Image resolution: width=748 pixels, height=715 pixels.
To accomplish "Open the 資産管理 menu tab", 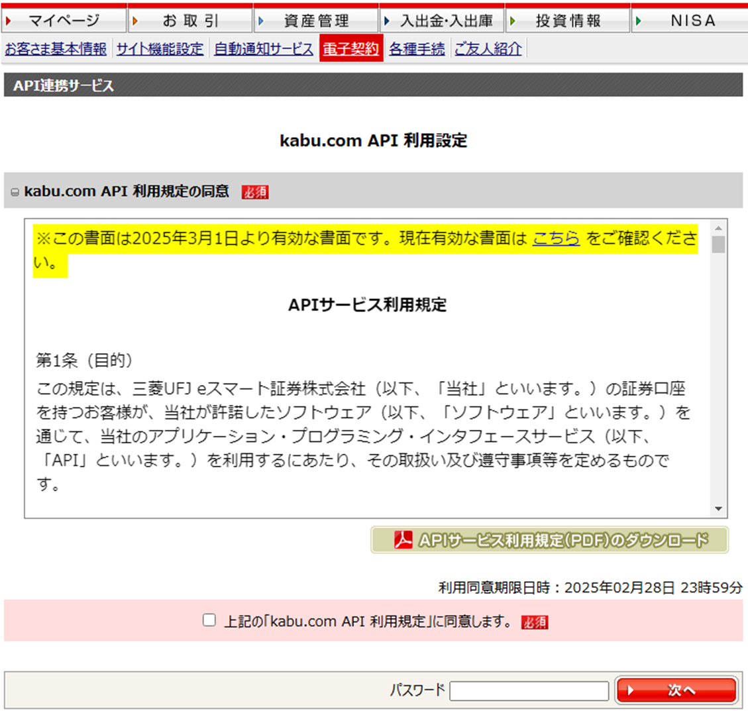I will tap(316, 20).
